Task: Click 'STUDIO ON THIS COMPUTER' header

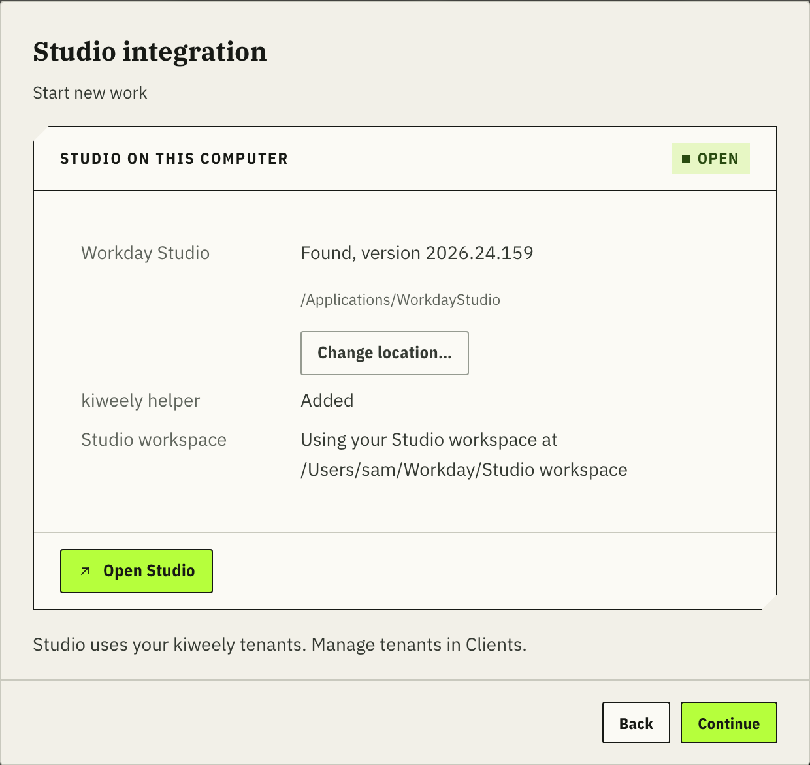Action: [x=174, y=159]
